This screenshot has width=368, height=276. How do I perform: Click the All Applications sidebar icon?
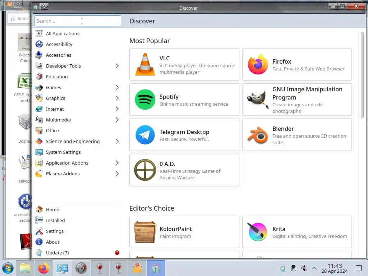pyautogui.click(x=39, y=33)
